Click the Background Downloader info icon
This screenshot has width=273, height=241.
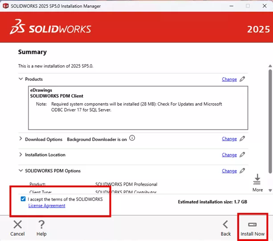(x=132, y=138)
